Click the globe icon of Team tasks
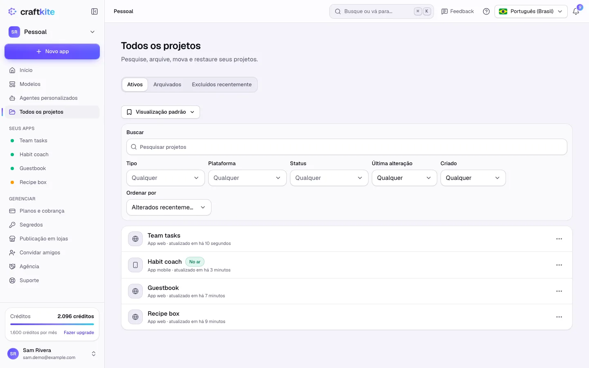589x368 pixels. pos(135,239)
